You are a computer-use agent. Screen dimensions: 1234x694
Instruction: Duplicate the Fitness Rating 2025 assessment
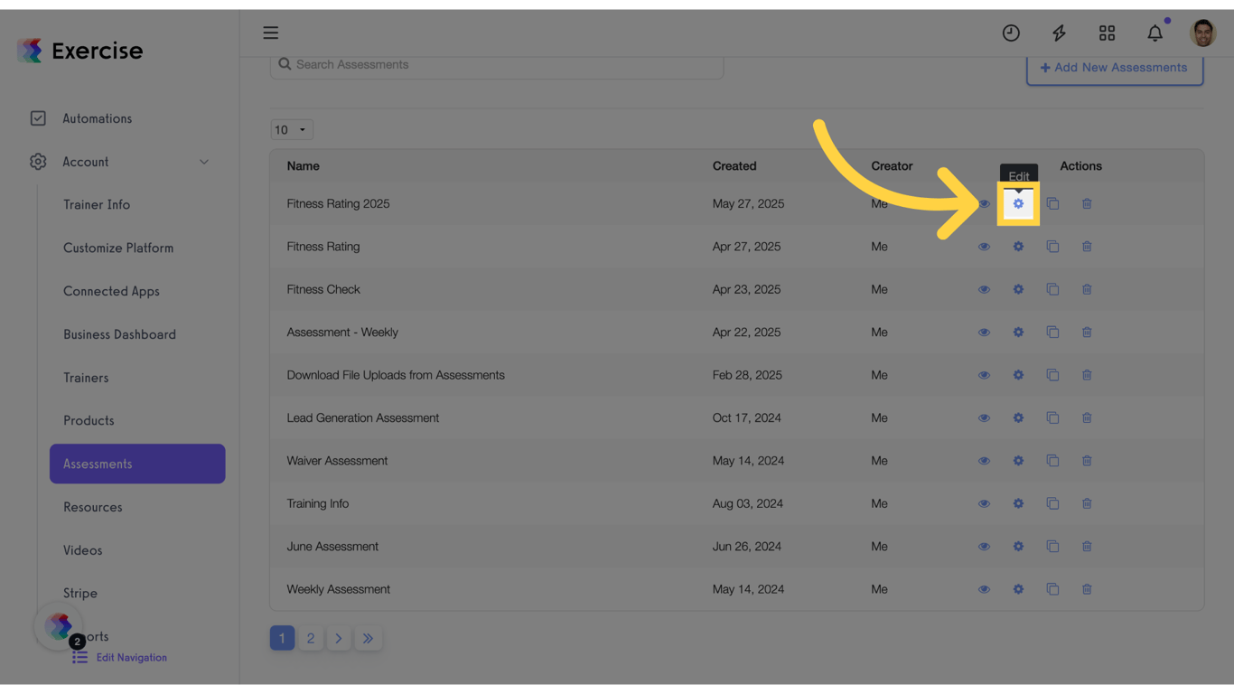[1052, 204]
